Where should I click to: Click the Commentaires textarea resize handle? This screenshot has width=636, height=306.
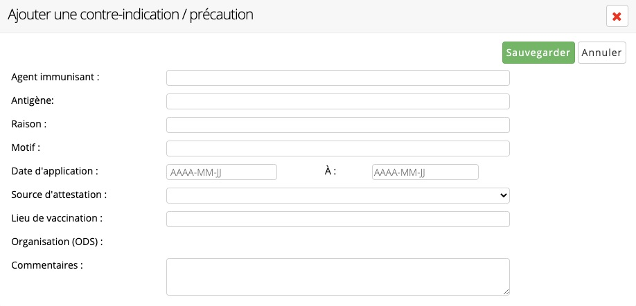[x=506, y=292]
